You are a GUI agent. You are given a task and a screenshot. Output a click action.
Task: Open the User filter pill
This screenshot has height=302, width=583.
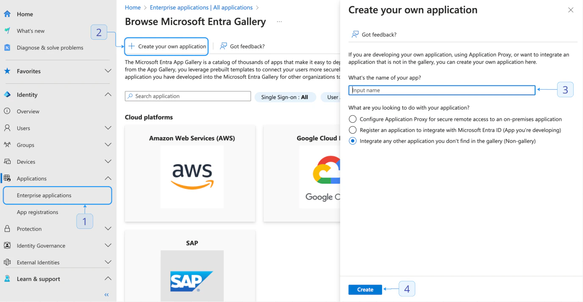[330, 97]
